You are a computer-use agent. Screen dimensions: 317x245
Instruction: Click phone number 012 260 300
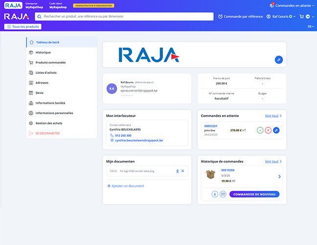pos(123,135)
